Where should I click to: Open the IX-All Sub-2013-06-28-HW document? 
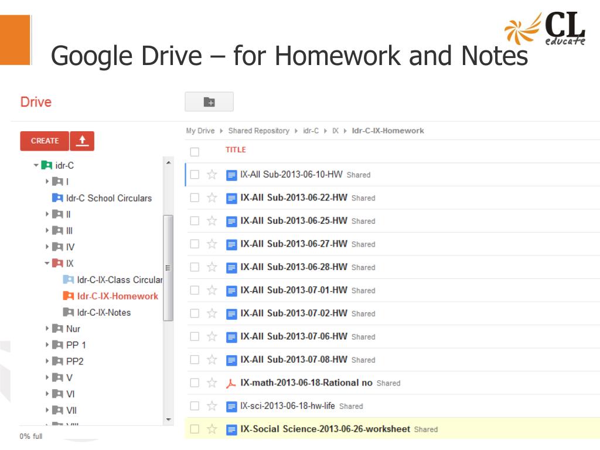click(294, 267)
